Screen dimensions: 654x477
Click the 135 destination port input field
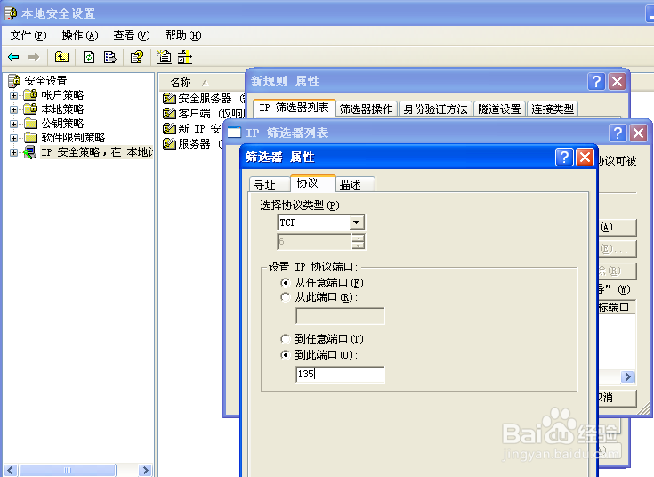pos(340,374)
